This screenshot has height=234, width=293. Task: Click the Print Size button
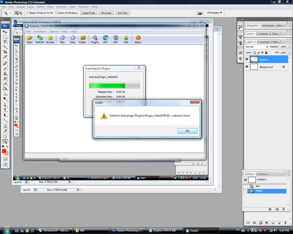pos(123,13)
